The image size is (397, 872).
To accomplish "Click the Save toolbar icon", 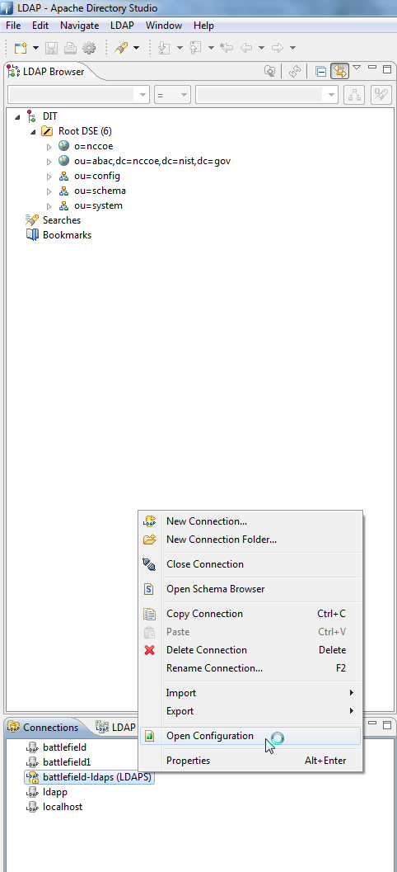I will coord(52,48).
